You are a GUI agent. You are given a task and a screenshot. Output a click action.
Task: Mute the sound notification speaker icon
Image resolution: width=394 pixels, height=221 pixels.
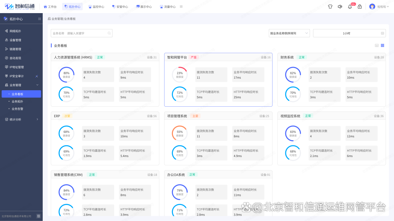click(x=340, y=6)
